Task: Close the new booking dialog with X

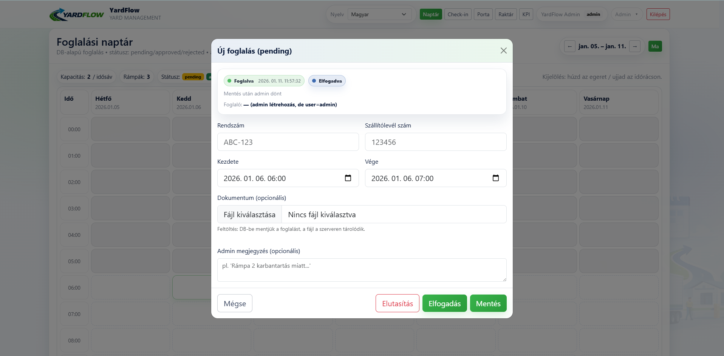Action: [x=503, y=51]
